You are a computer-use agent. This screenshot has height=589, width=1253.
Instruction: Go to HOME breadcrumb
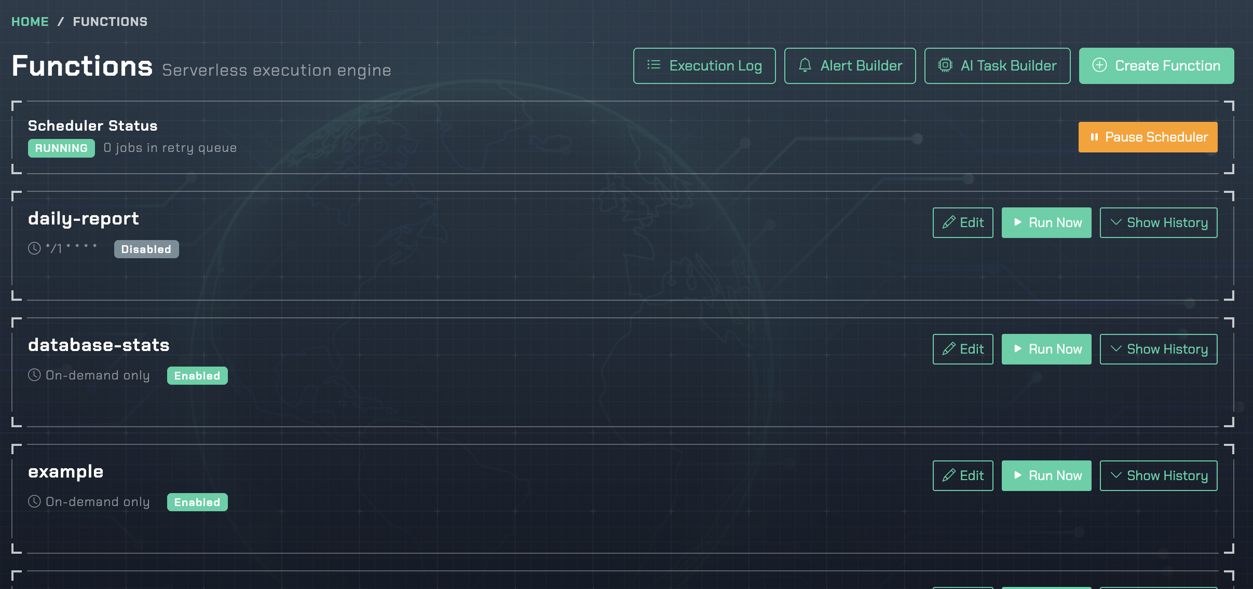click(x=30, y=22)
